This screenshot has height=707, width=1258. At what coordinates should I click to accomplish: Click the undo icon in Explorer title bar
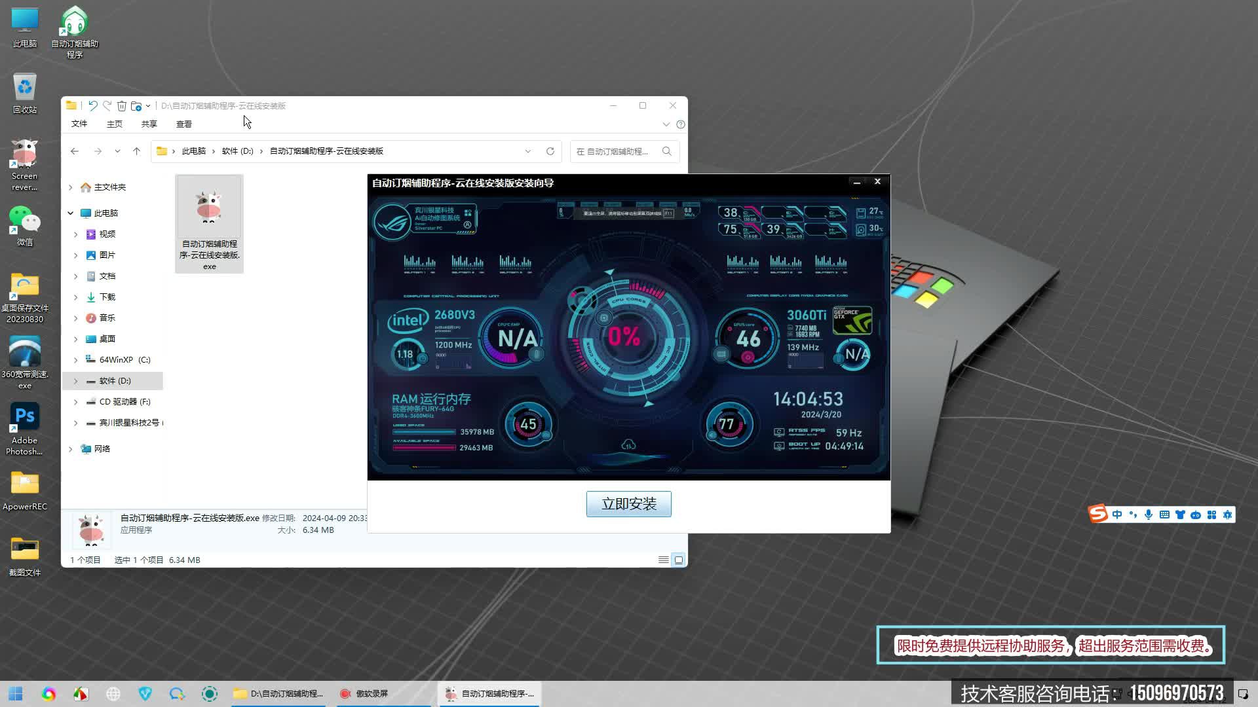click(x=92, y=105)
